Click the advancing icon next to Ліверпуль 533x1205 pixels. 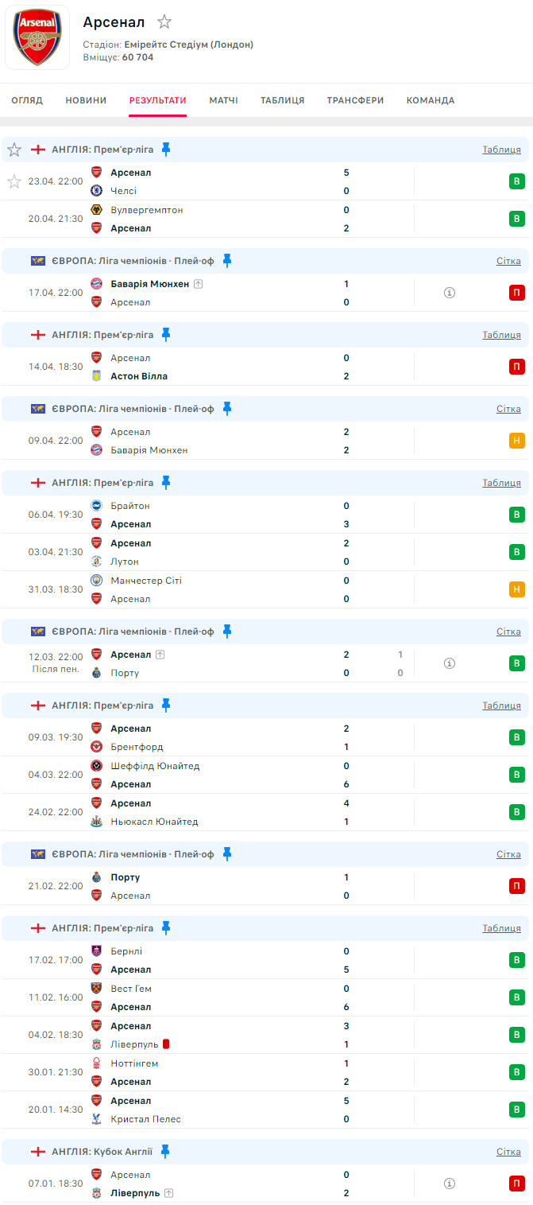coord(169,1193)
